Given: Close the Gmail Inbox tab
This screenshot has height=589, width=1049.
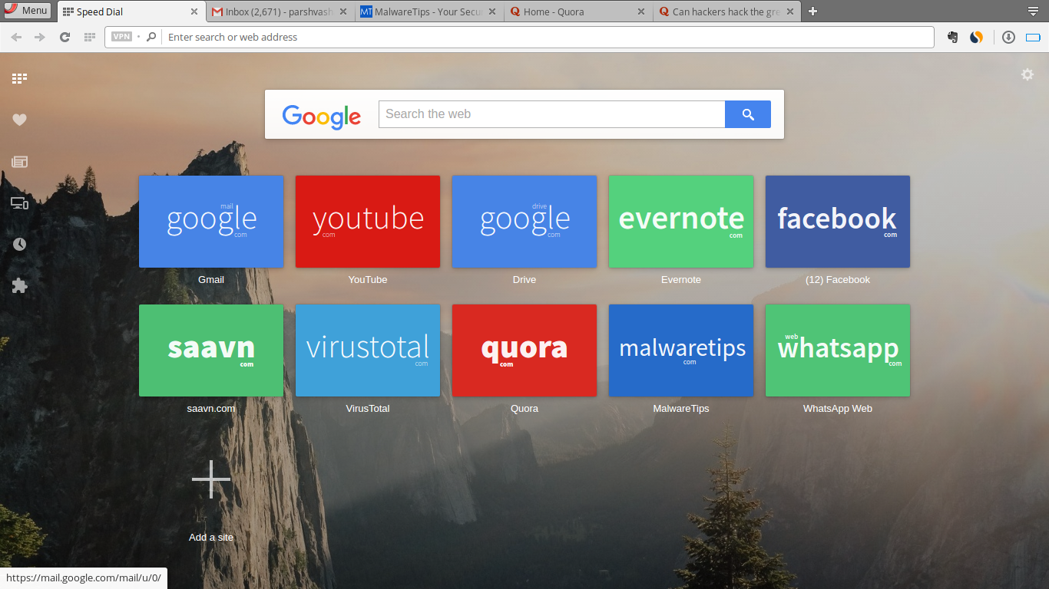Looking at the screenshot, I should tap(344, 12).
